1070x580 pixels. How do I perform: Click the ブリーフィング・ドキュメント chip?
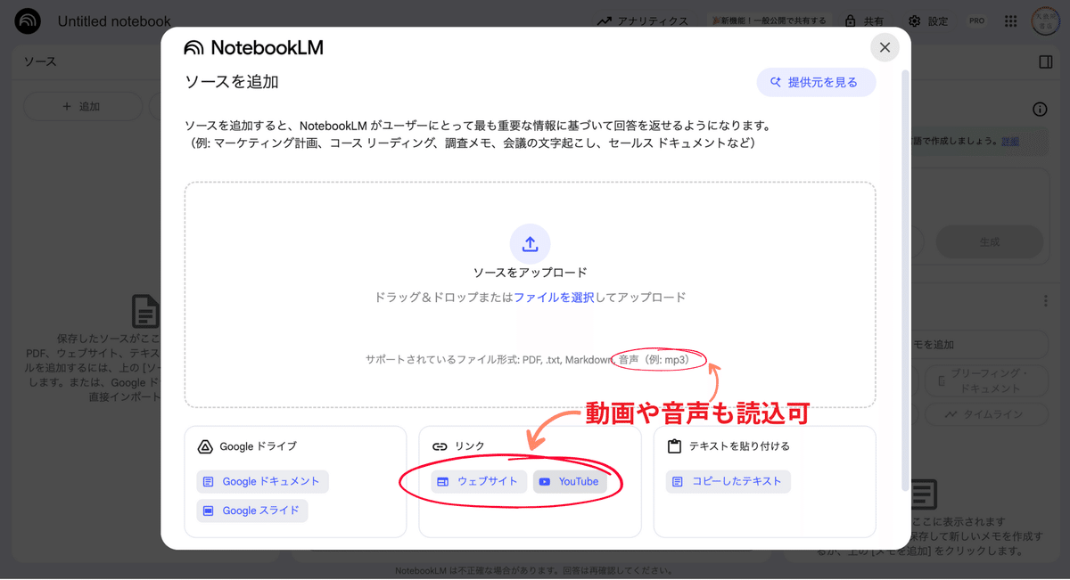[x=987, y=381]
